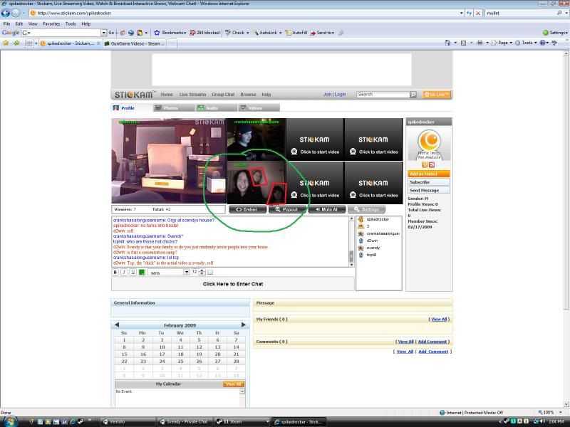Open the Favorites menu
Image resolution: width=570 pixels, height=427 pixels.
[x=51, y=23]
